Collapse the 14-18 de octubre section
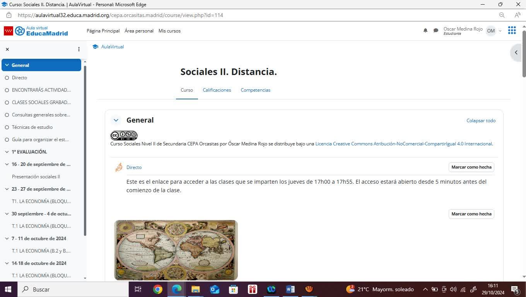 pyautogui.click(x=7, y=263)
